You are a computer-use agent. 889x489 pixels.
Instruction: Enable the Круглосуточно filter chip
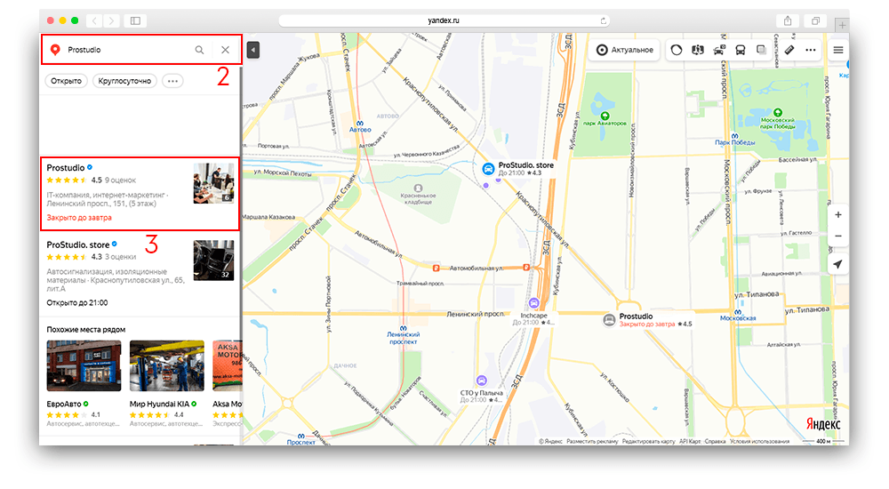click(x=124, y=81)
